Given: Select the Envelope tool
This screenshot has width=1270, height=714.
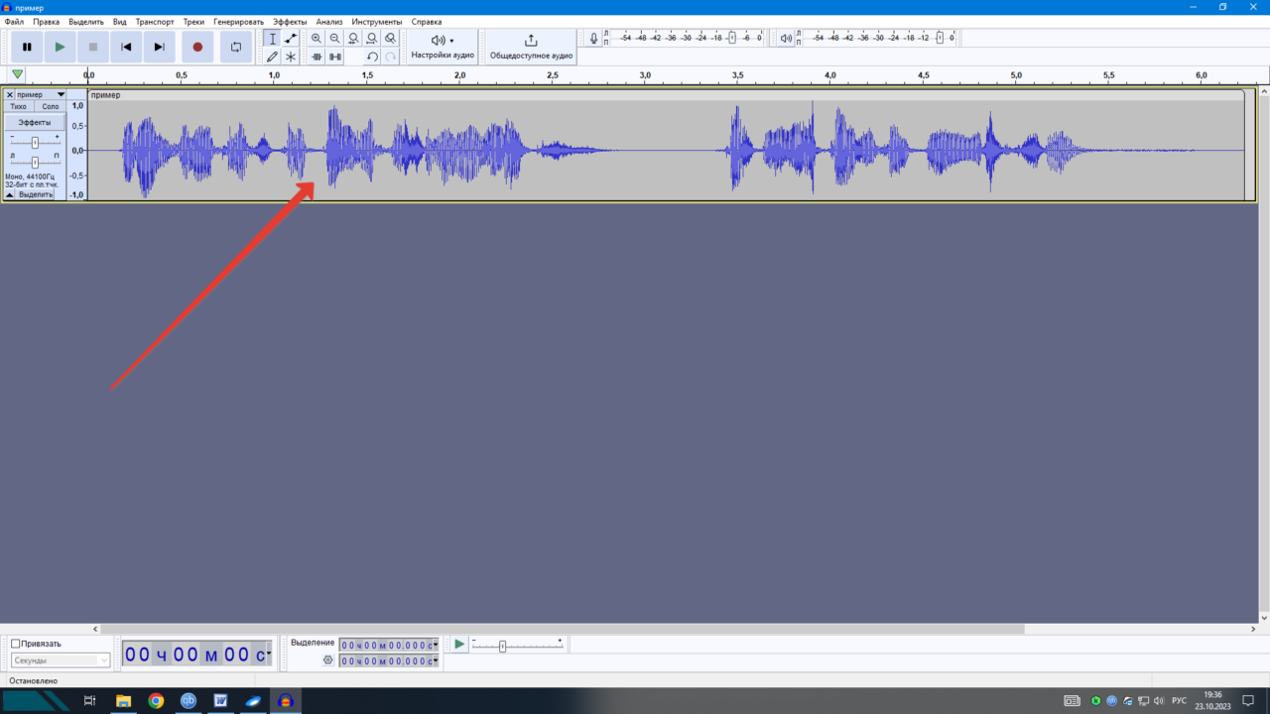Looking at the screenshot, I should point(291,39).
